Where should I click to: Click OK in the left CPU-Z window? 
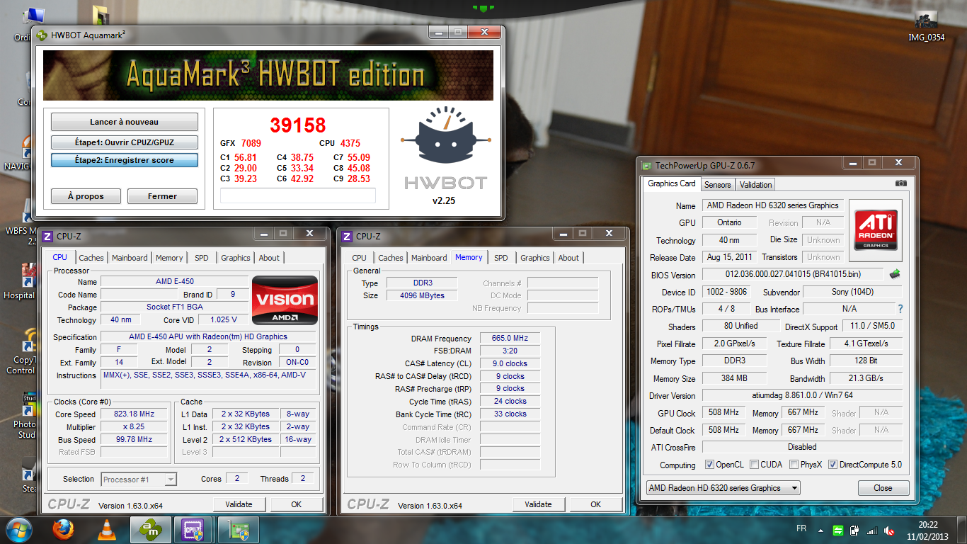297,504
